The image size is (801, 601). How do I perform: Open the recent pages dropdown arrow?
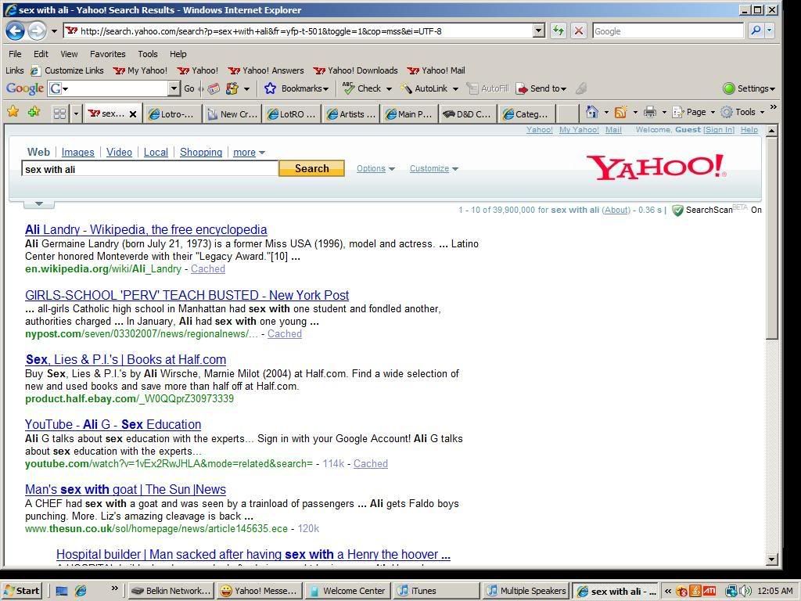pos(54,31)
